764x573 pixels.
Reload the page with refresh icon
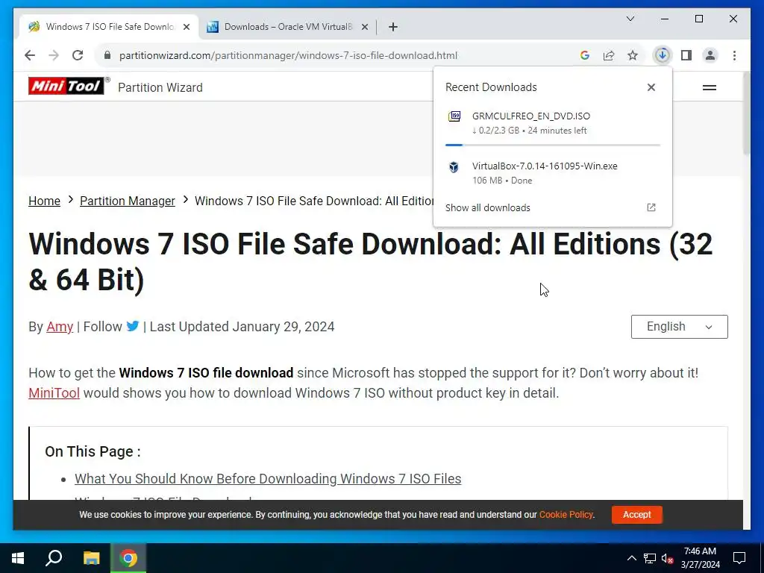click(x=78, y=55)
